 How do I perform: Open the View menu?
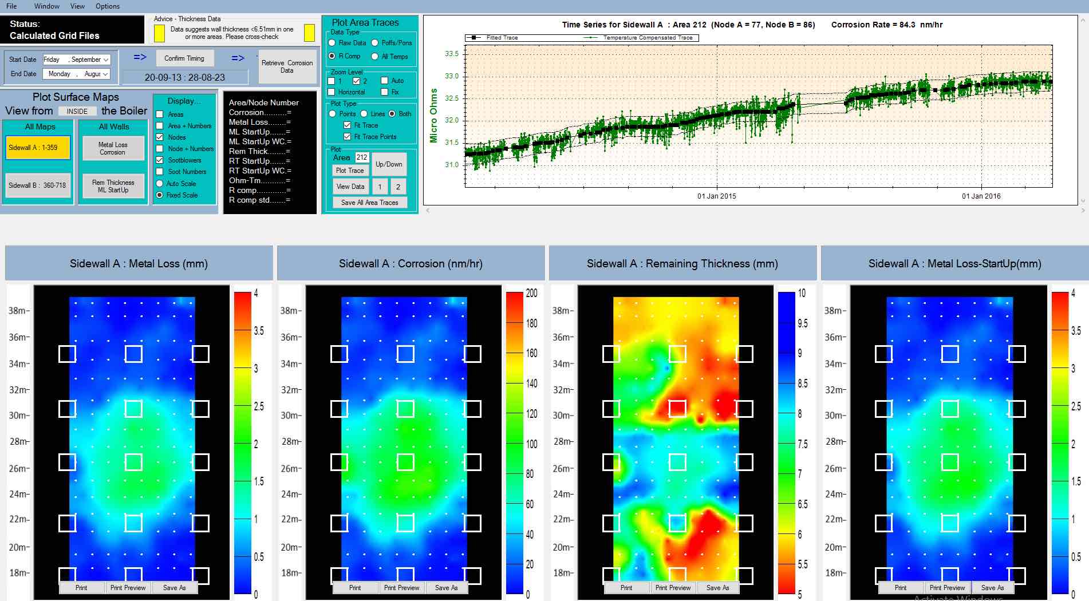pos(77,6)
